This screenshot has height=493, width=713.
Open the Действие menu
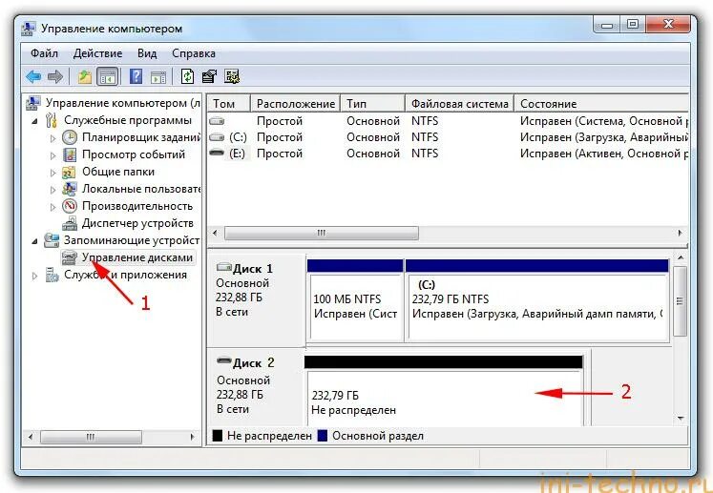97,53
